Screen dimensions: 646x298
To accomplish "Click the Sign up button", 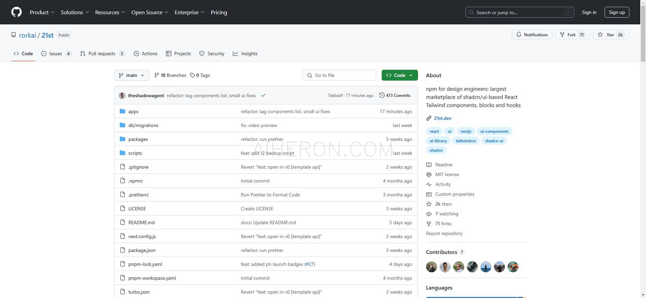I will [x=617, y=12].
